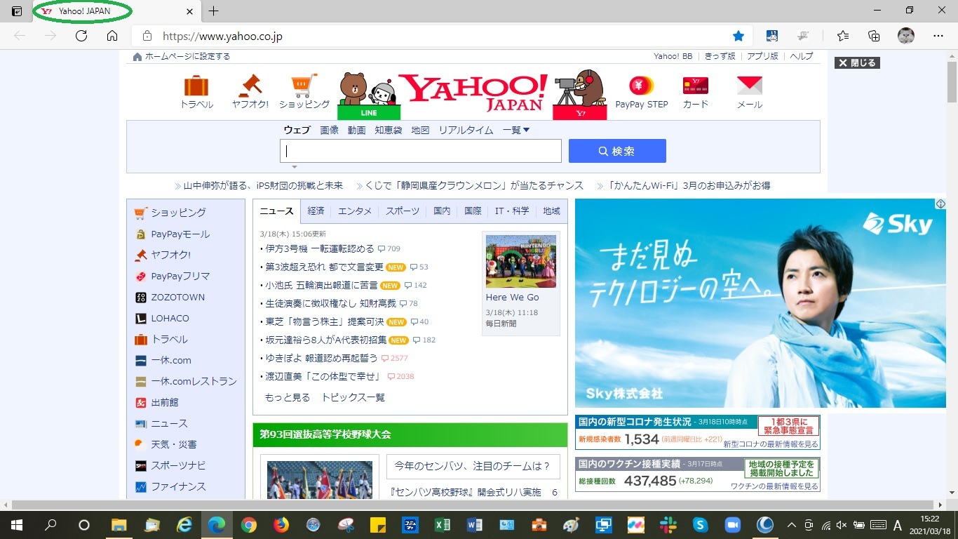Open Windows Start menu

[x=16, y=525]
